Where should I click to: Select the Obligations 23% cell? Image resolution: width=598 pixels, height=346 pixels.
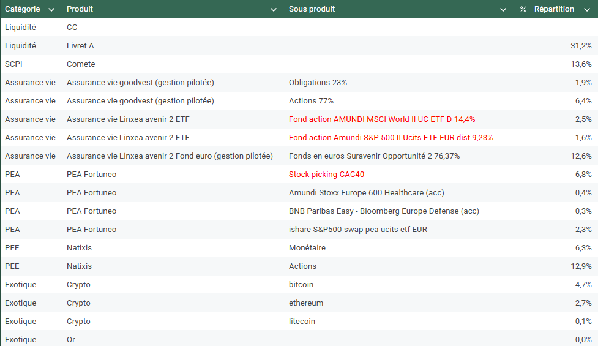click(x=318, y=83)
